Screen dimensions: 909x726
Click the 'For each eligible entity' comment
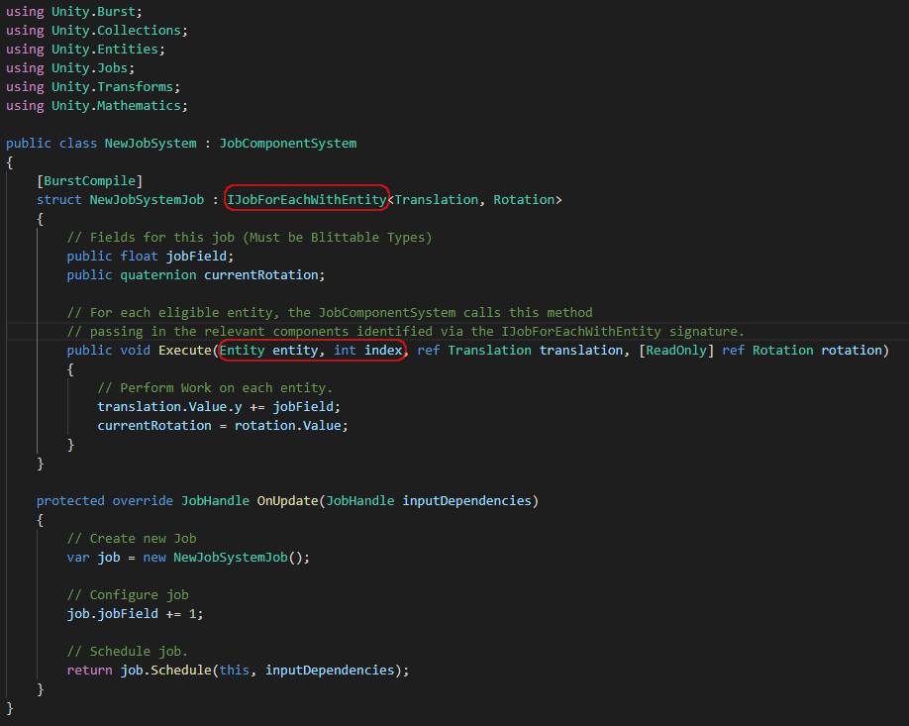[x=330, y=313]
